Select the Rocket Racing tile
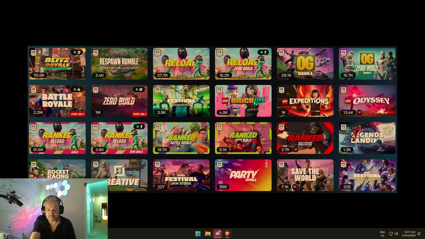 (57, 169)
